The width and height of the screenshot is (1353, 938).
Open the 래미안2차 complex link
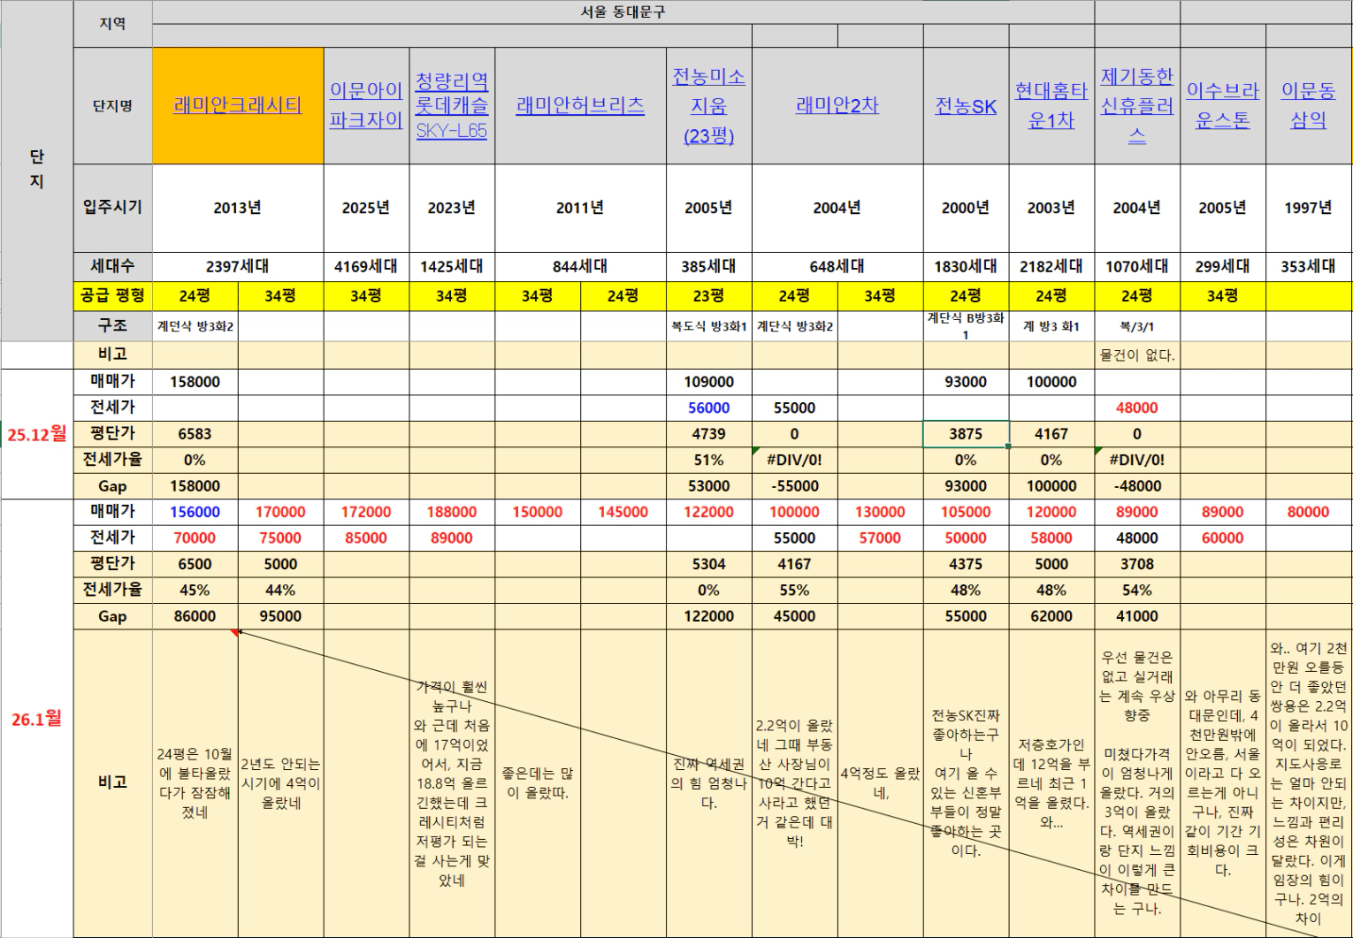pyautogui.click(x=837, y=105)
